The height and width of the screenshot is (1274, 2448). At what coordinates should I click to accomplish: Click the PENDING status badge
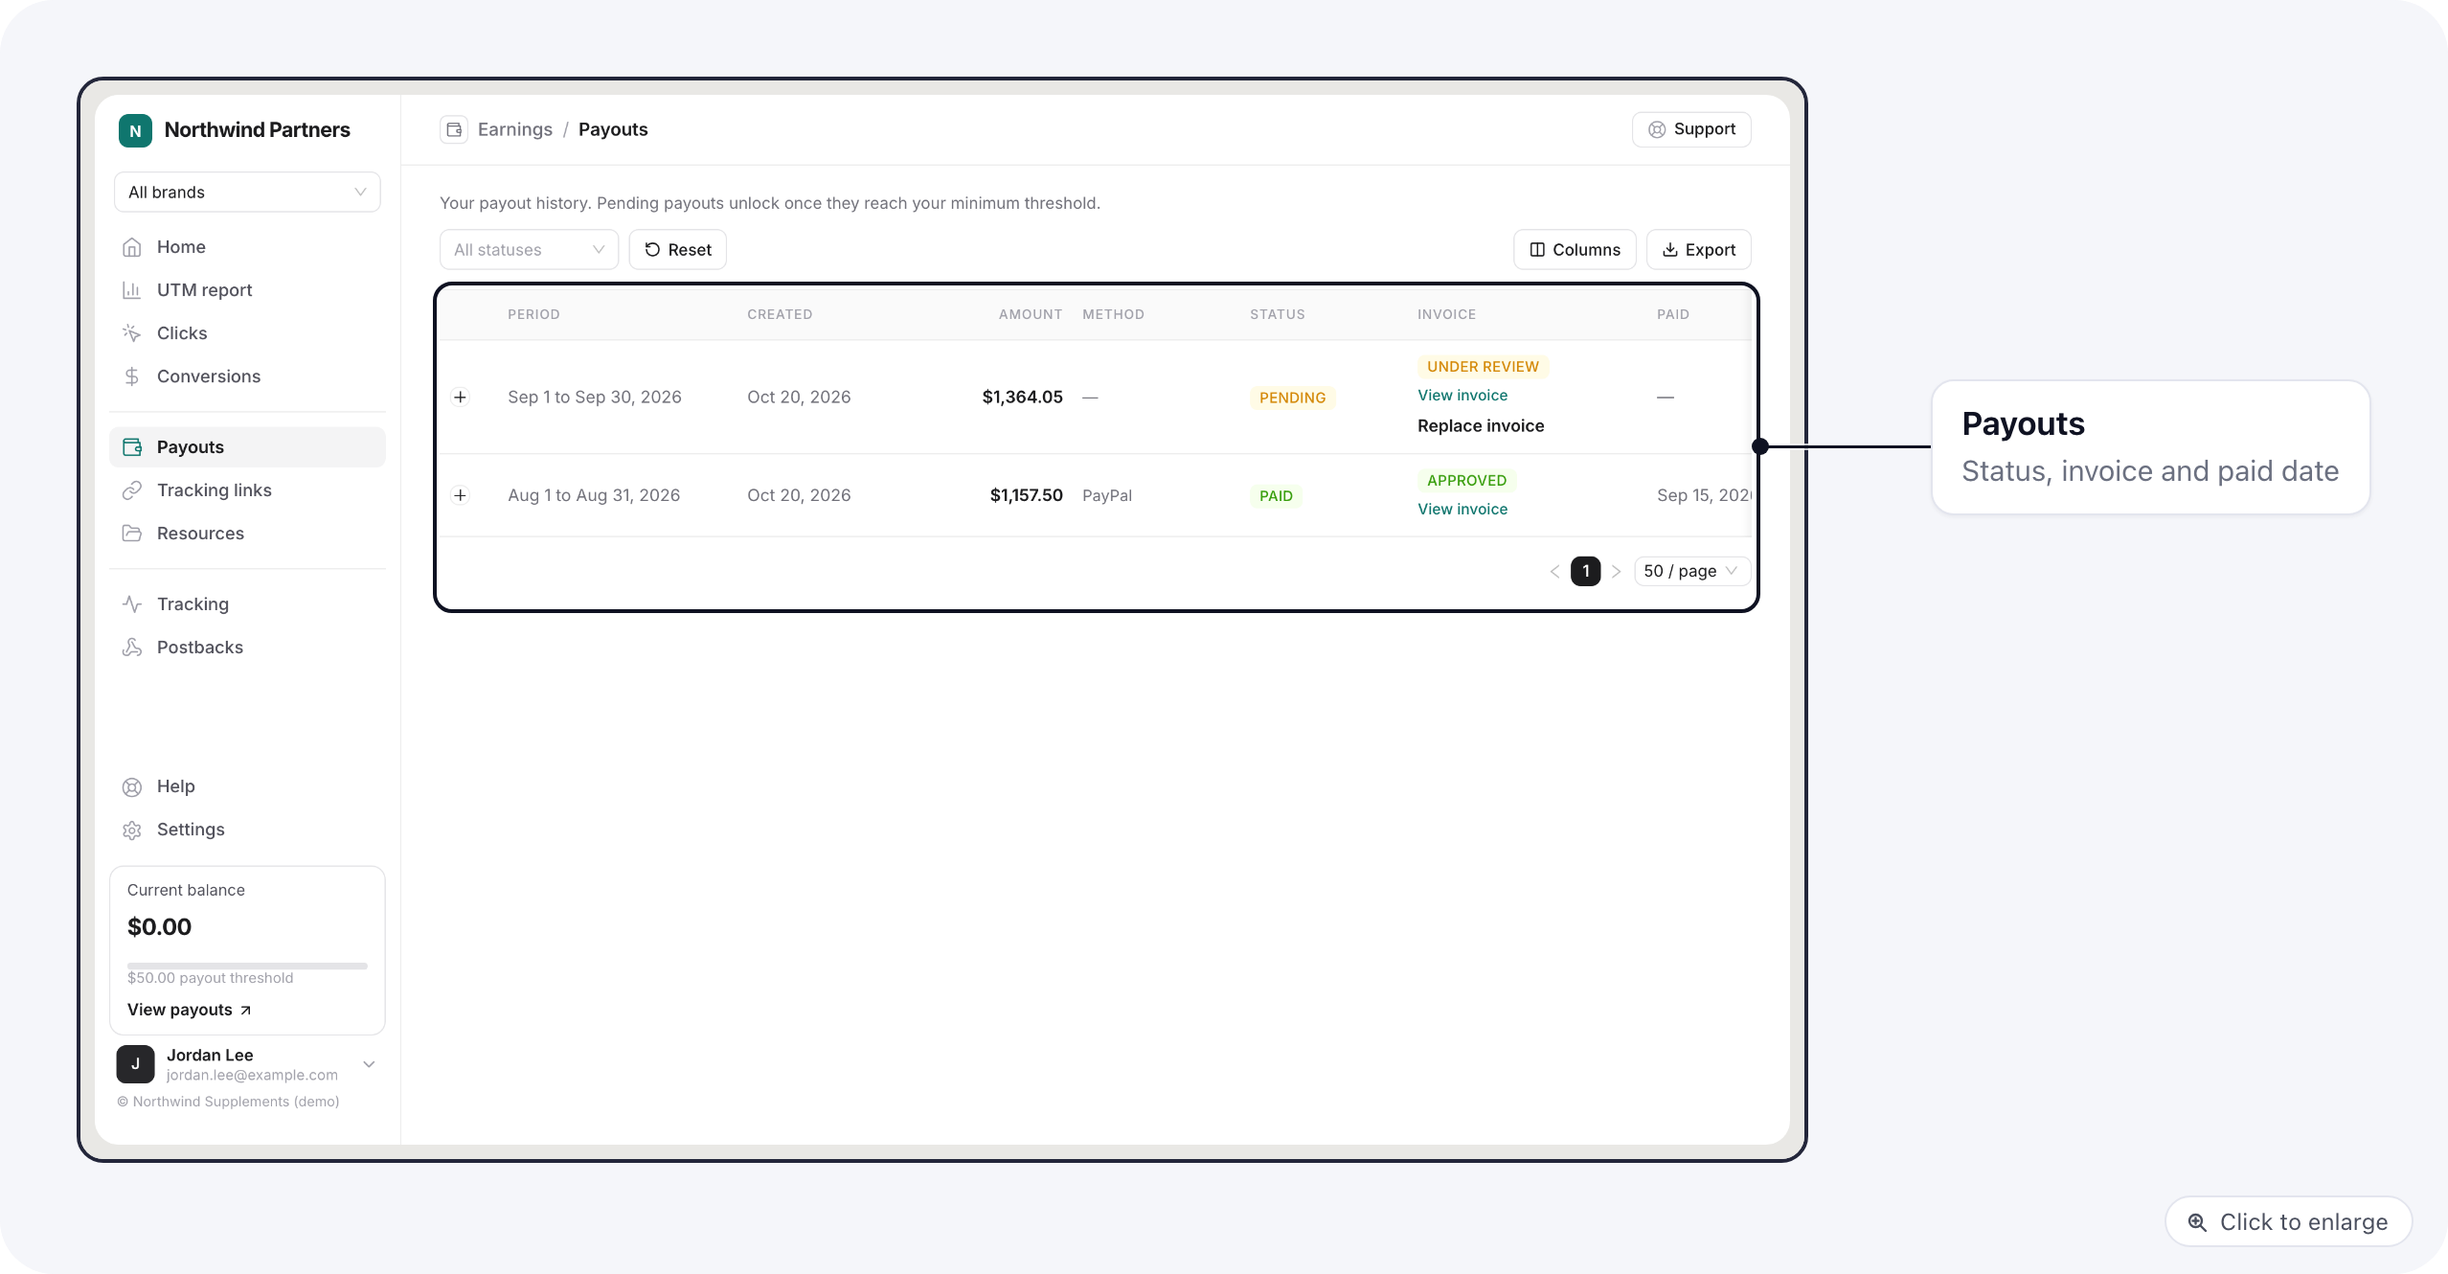tap(1293, 398)
